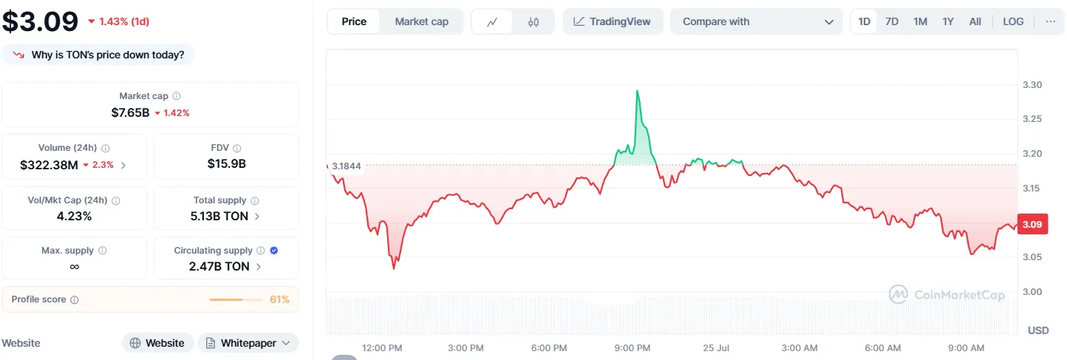Switch to the Market cap tab
Viewport: 1067px width, 360px height.
tap(421, 21)
